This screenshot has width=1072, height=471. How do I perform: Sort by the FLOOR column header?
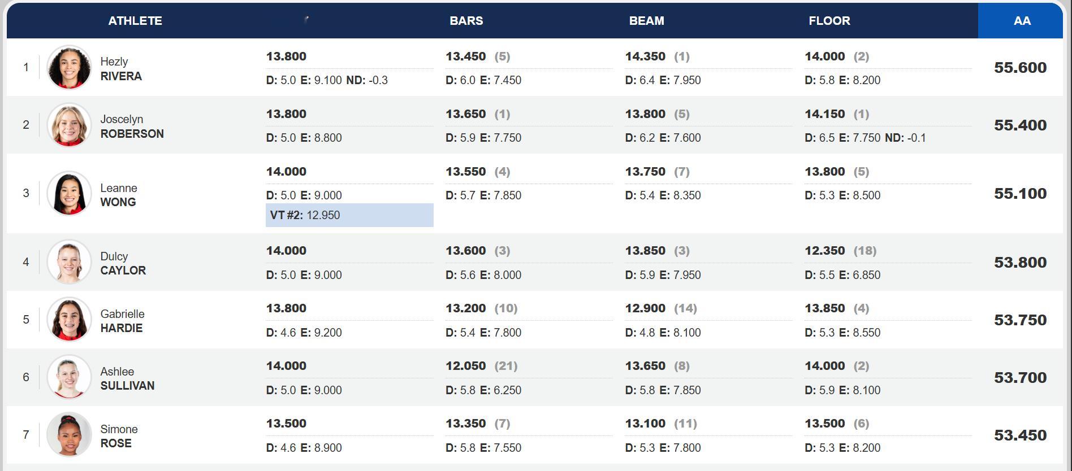coord(829,21)
